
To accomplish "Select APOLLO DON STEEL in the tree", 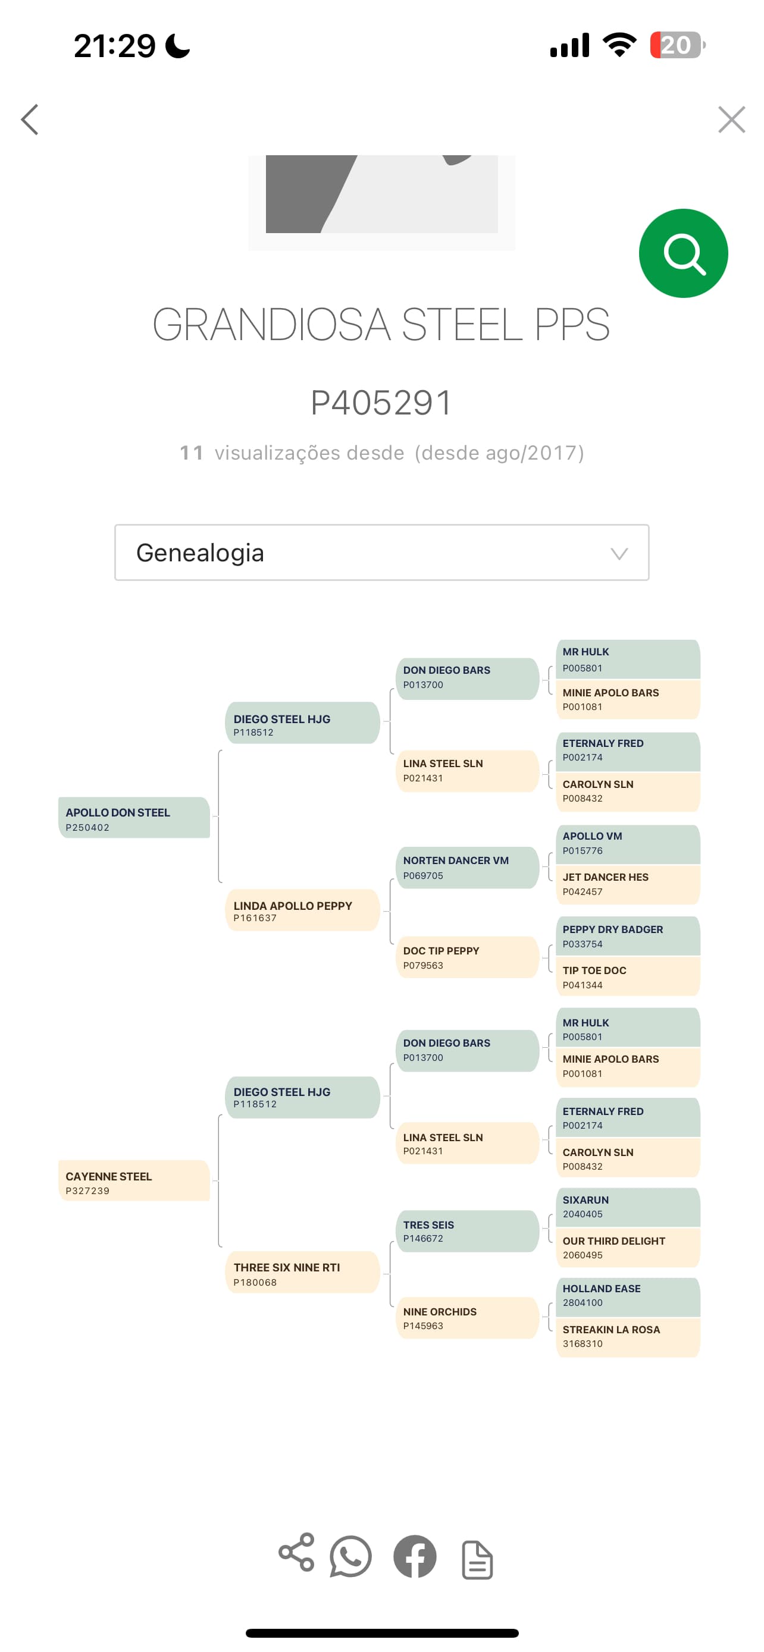I will [133, 819].
